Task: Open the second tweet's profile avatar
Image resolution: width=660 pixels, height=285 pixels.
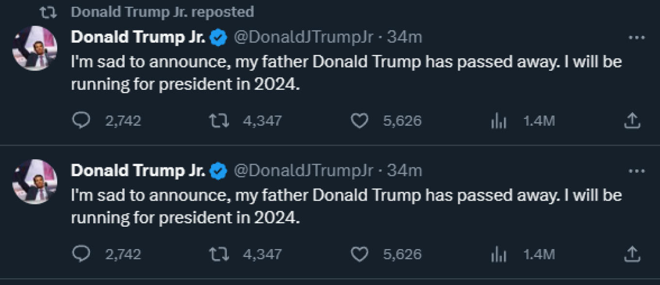Action: click(35, 182)
